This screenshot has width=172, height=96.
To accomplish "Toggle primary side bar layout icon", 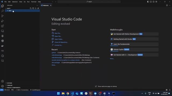I will pyautogui.click(x=148, y=2).
